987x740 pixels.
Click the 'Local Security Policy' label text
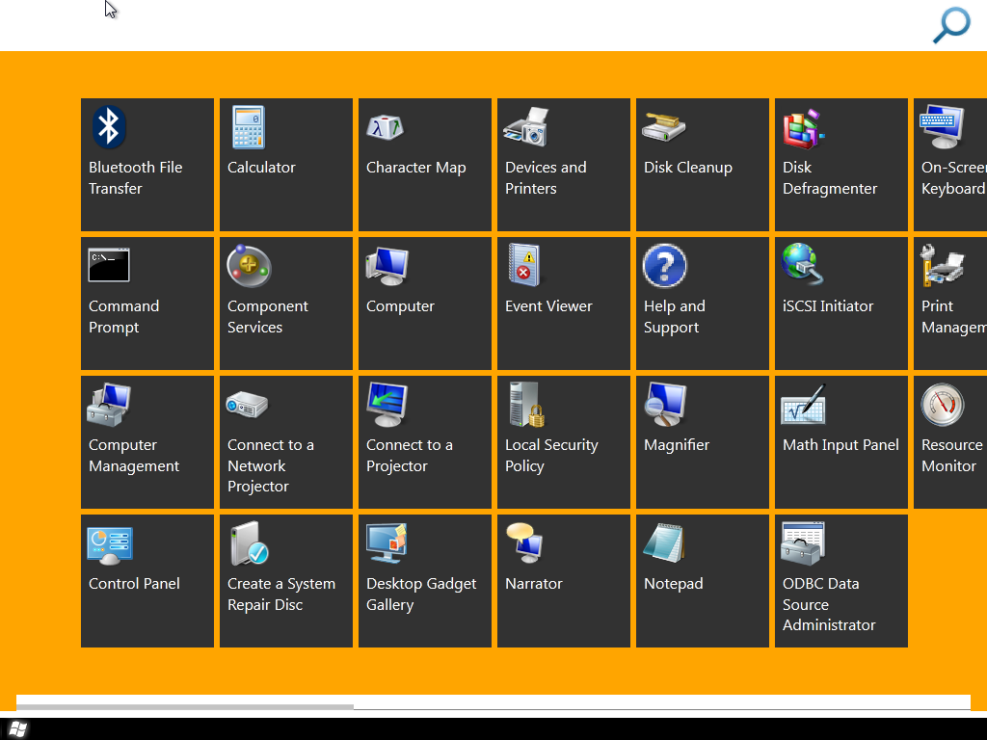(x=551, y=456)
